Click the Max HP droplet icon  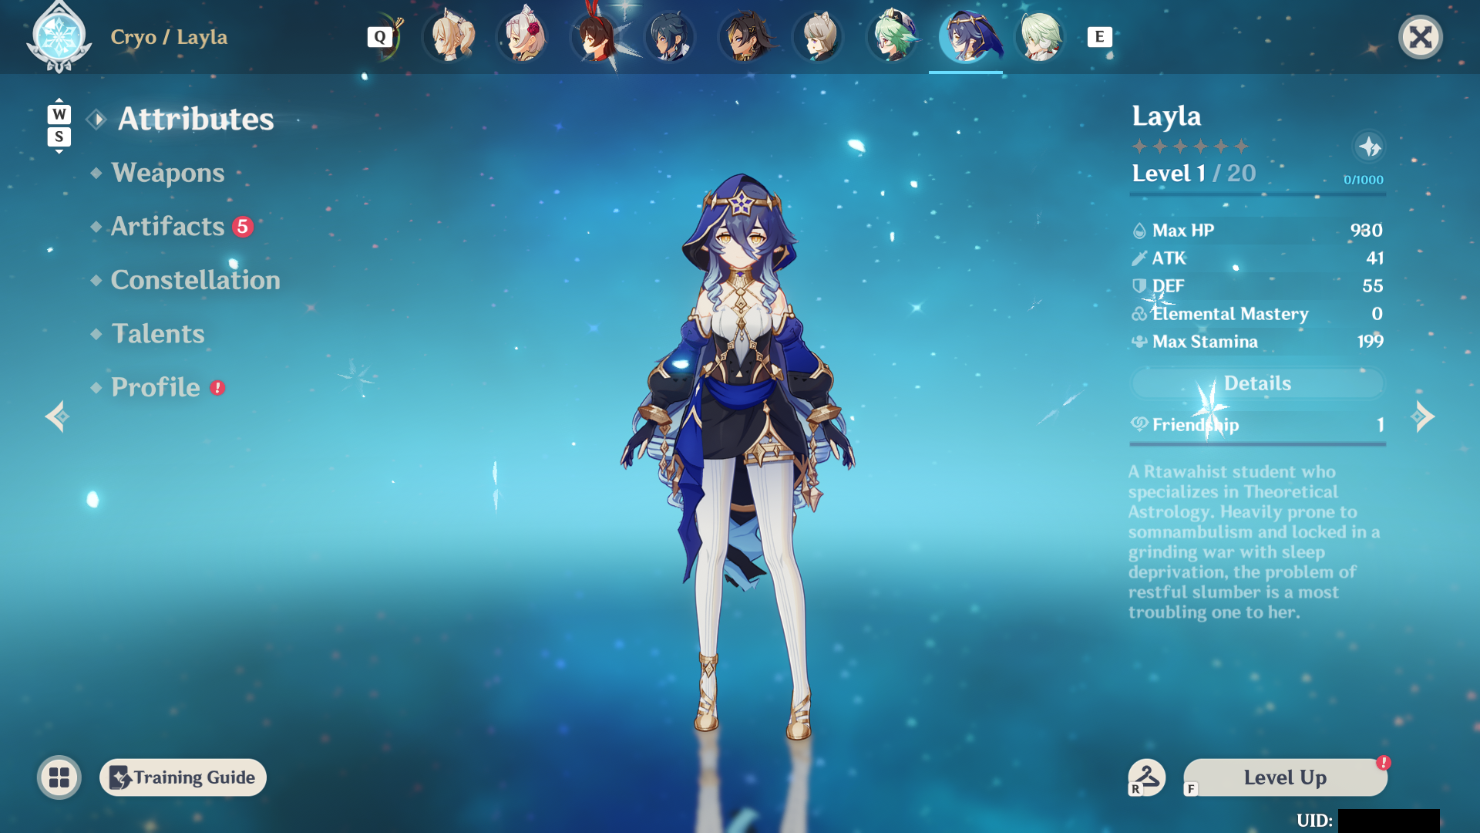click(1139, 231)
